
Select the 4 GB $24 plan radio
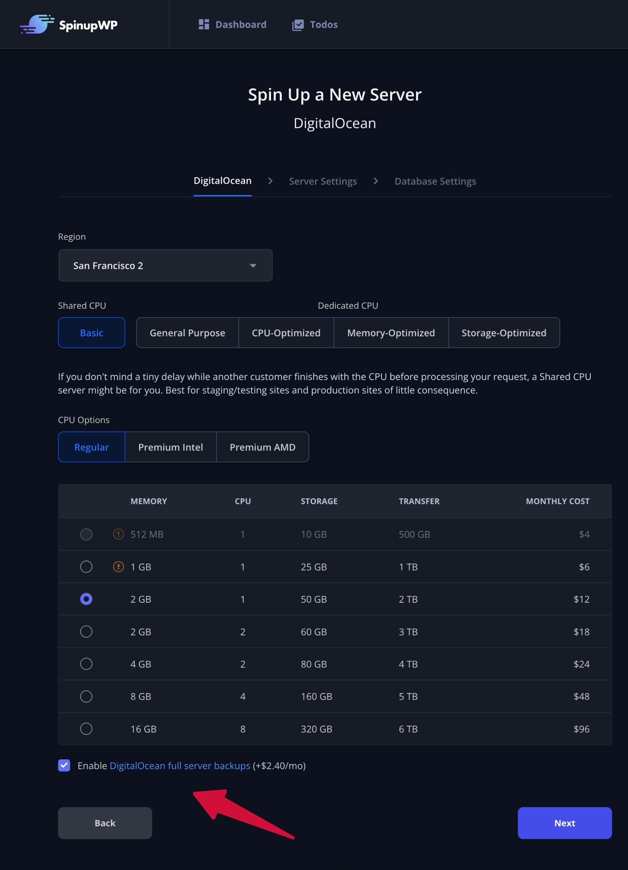pyautogui.click(x=86, y=664)
